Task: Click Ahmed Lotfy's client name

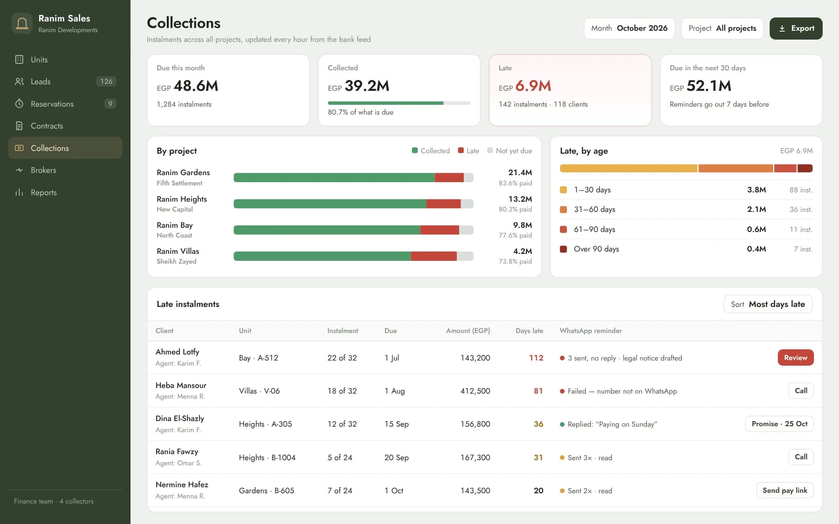Action: coord(177,352)
